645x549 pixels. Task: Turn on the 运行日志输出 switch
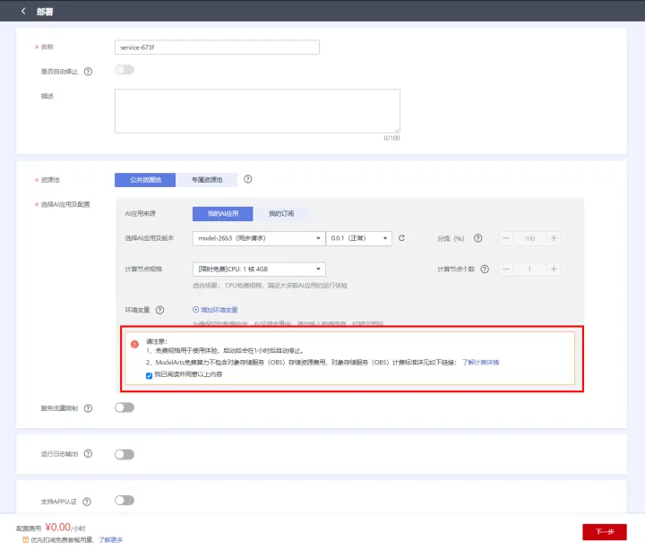(125, 454)
